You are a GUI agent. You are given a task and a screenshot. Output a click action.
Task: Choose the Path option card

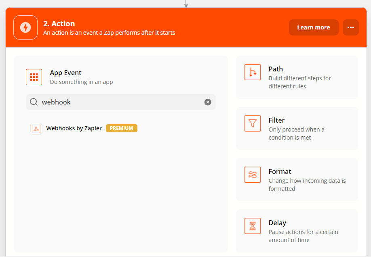click(x=297, y=77)
